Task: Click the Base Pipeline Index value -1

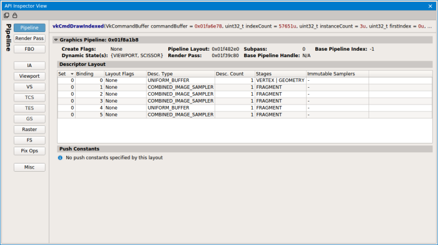Action: click(372, 49)
